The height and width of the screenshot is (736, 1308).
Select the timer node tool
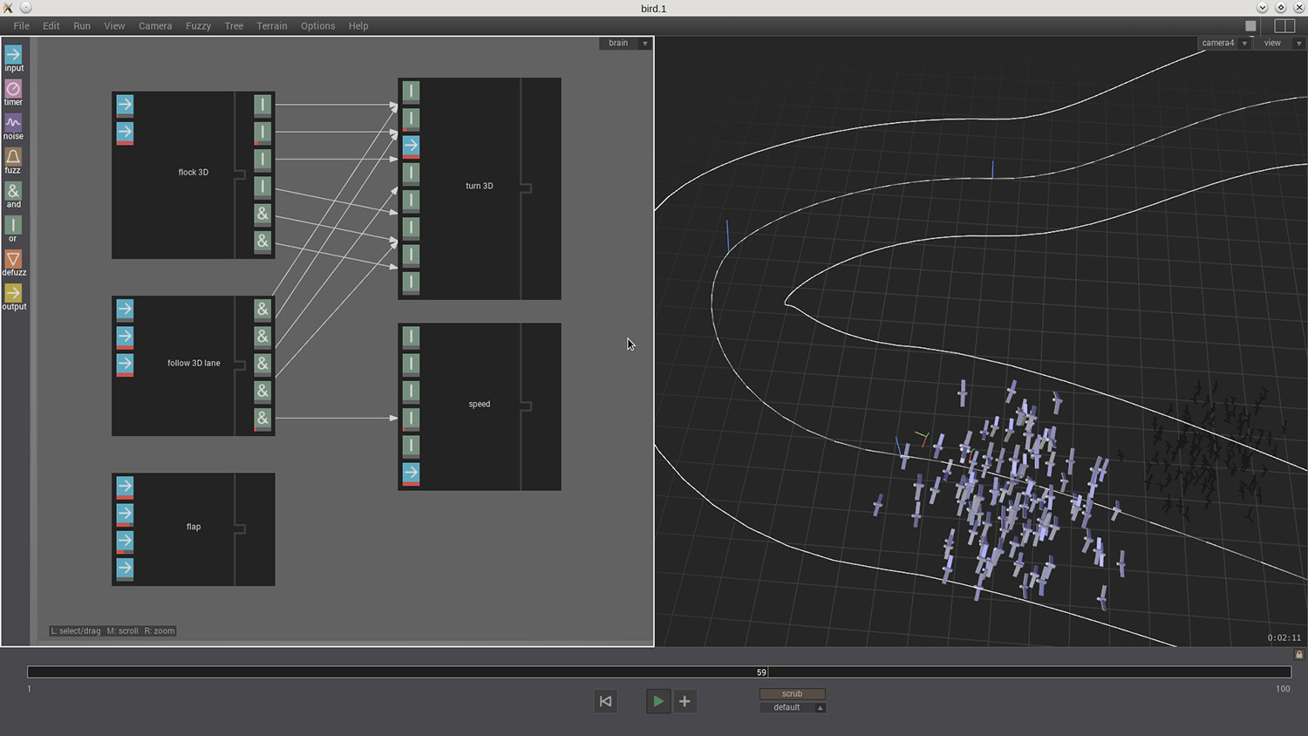[x=13, y=89]
